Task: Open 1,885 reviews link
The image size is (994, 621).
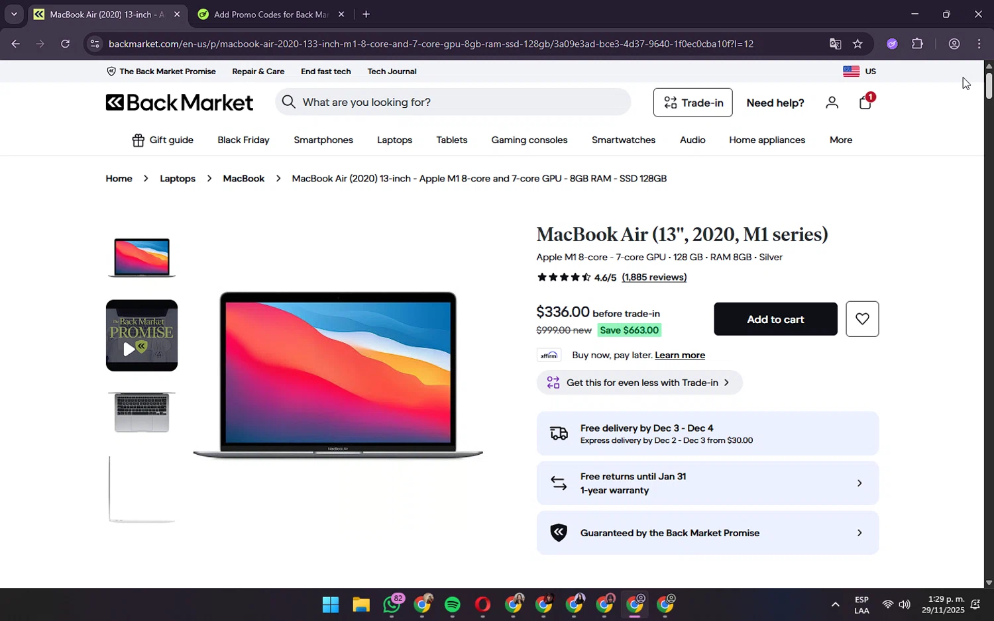Action: tap(654, 277)
